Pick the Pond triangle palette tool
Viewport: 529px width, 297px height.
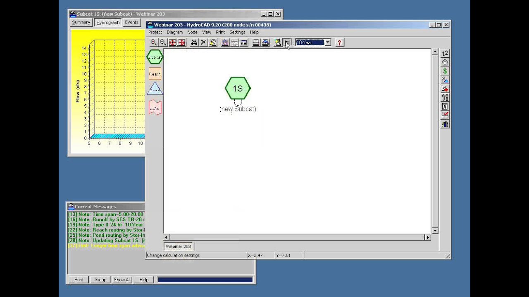click(155, 89)
